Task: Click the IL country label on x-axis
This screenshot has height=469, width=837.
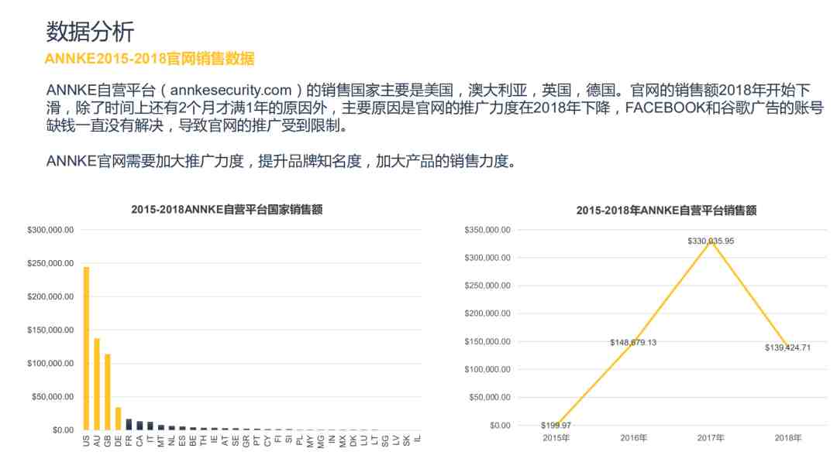Action: pyautogui.click(x=418, y=439)
